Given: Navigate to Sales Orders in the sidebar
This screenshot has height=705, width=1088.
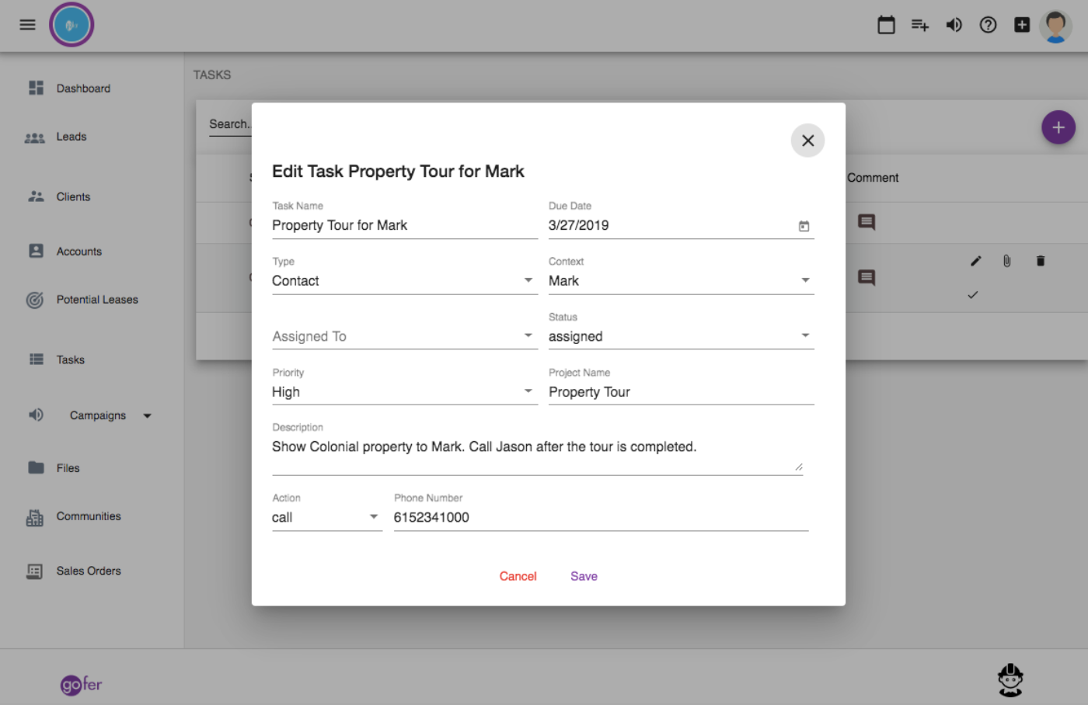Looking at the screenshot, I should pyautogui.click(x=89, y=571).
